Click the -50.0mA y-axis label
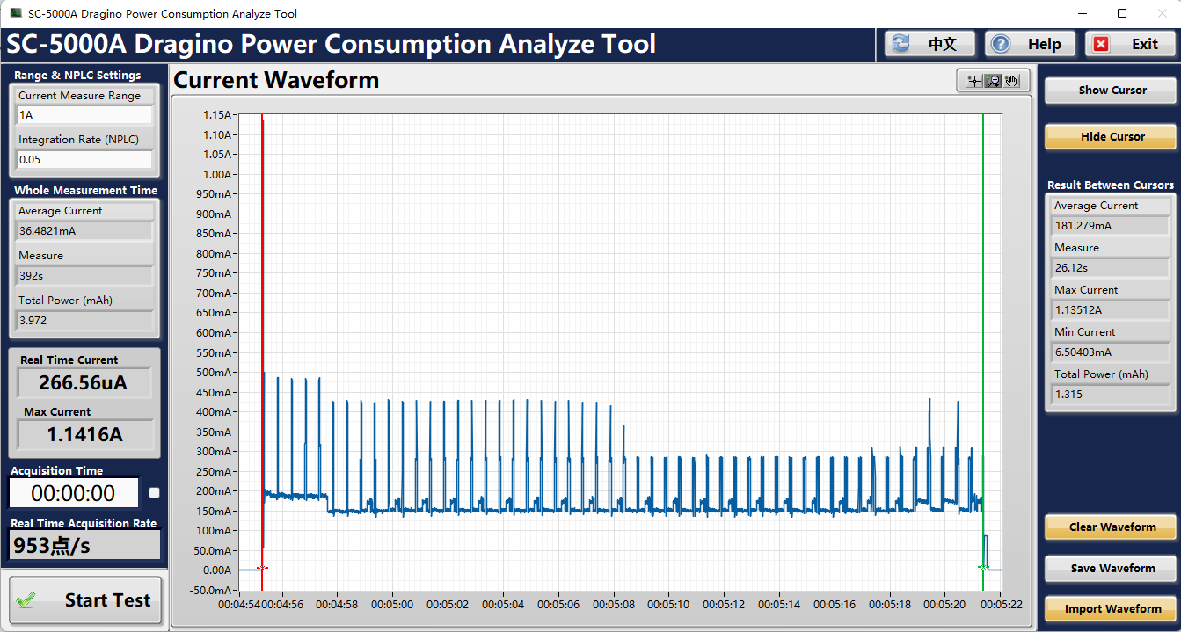 coord(212,590)
